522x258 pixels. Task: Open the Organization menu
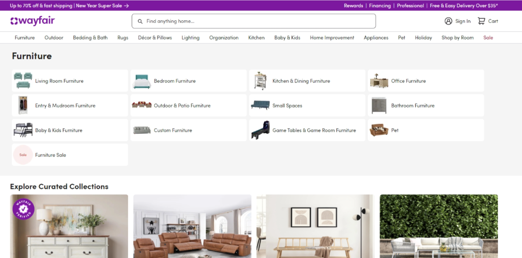(224, 38)
